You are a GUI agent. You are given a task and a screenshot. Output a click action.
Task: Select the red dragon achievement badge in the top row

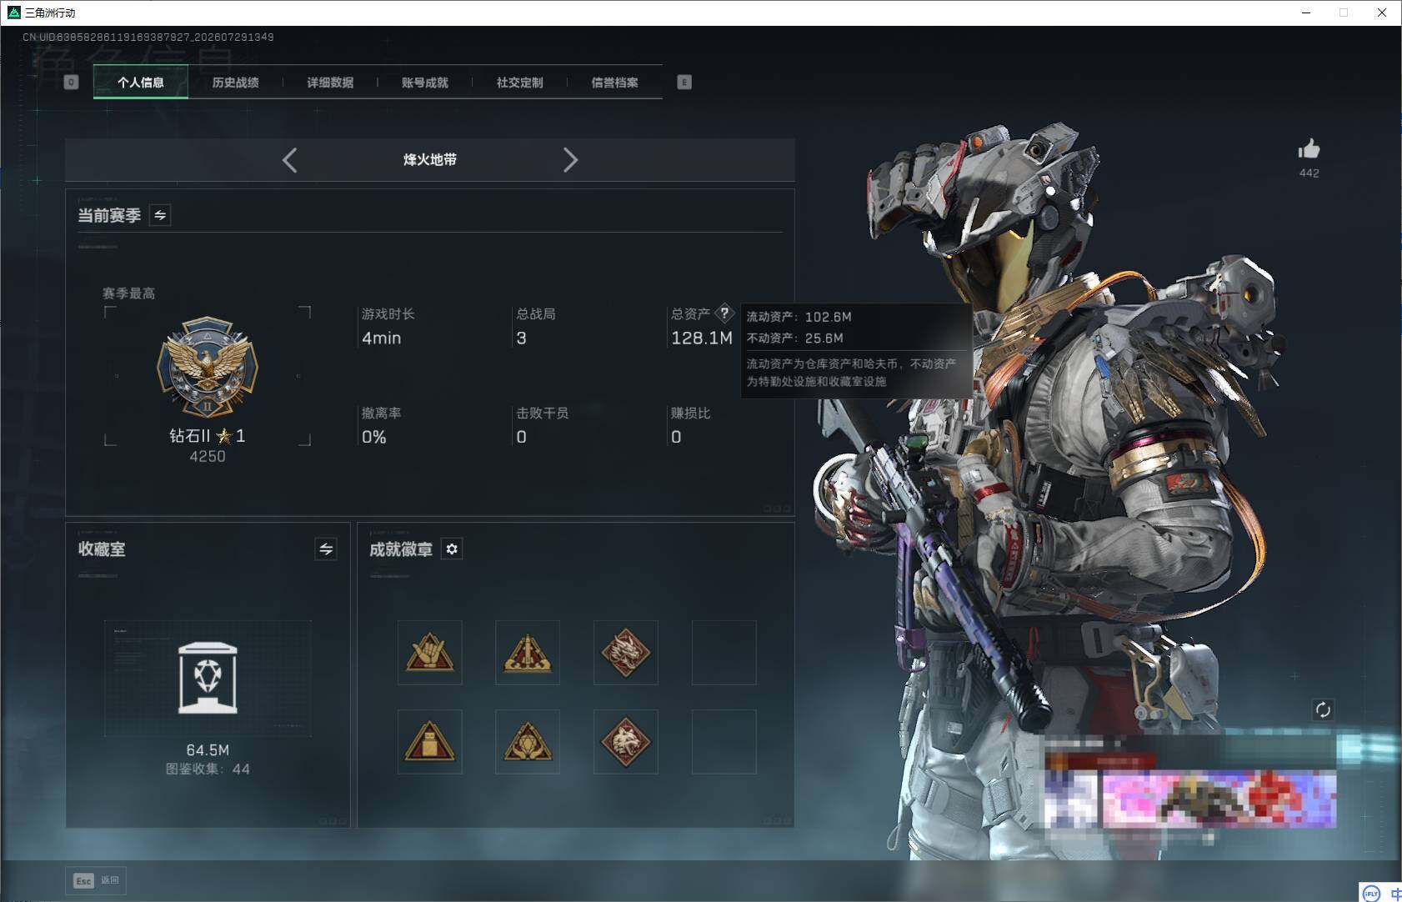coord(626,653)
